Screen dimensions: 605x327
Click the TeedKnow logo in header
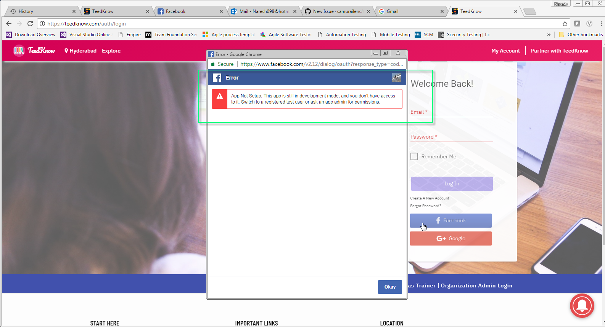(34, 50)
